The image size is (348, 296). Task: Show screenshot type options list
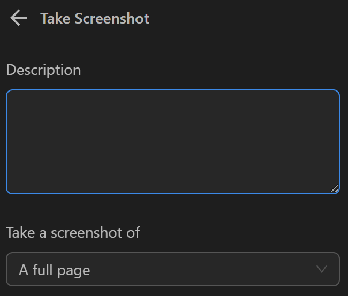172,269
